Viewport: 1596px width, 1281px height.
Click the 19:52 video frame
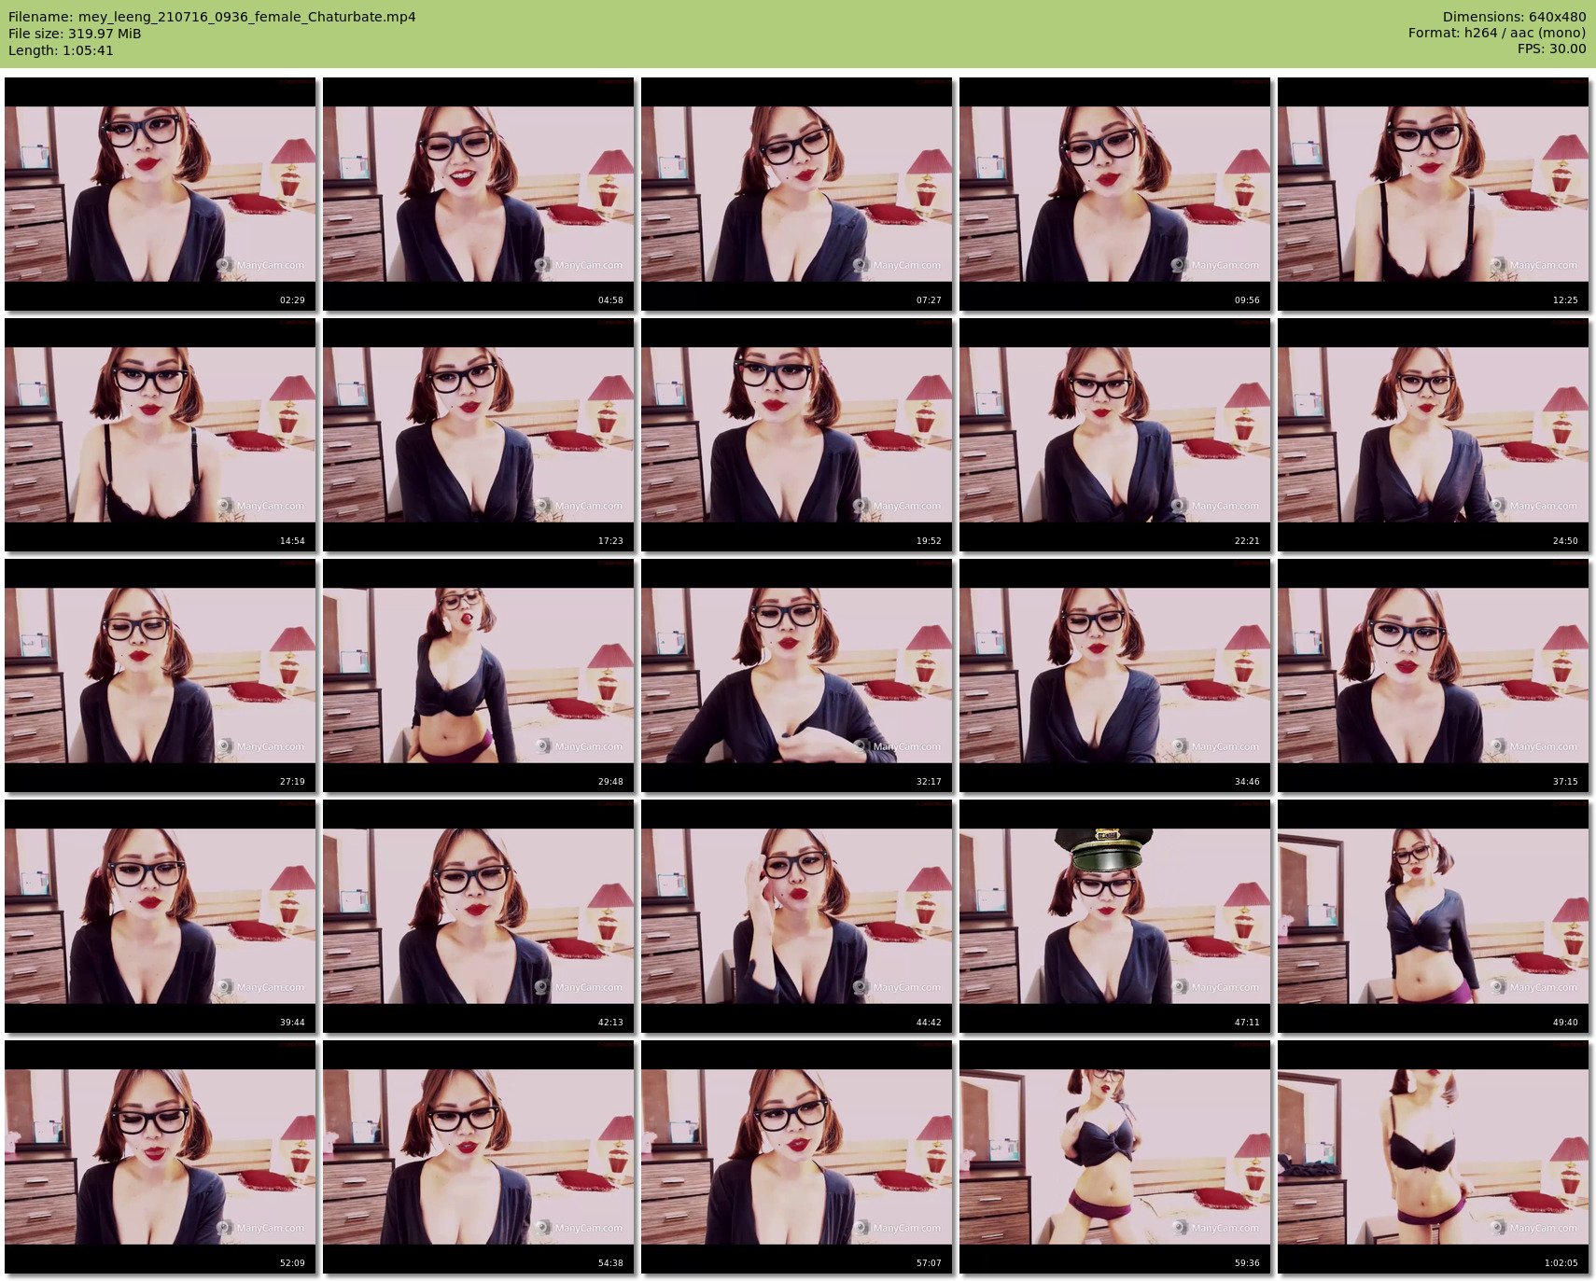point(796,434)
